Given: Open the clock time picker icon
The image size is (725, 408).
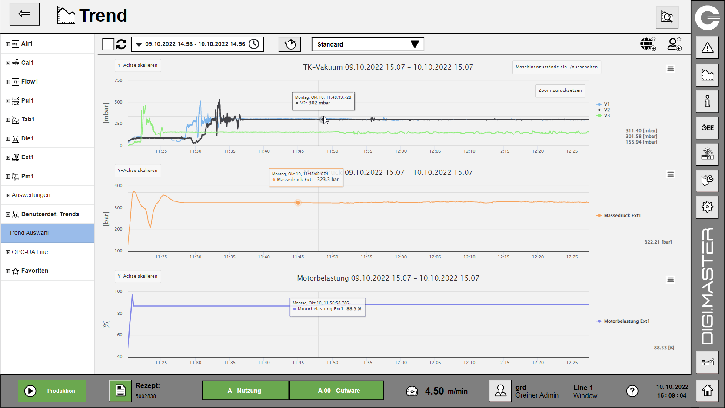Looking at the screenshot, I should click(x=254, y=44).
